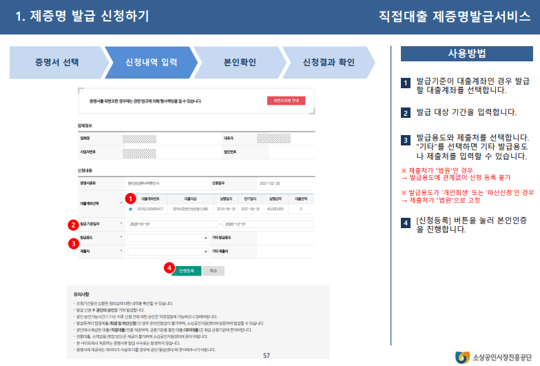Click the red 위변조처벌 안내 button
This screenshot has height=366, width=540.
pos(287,101)
